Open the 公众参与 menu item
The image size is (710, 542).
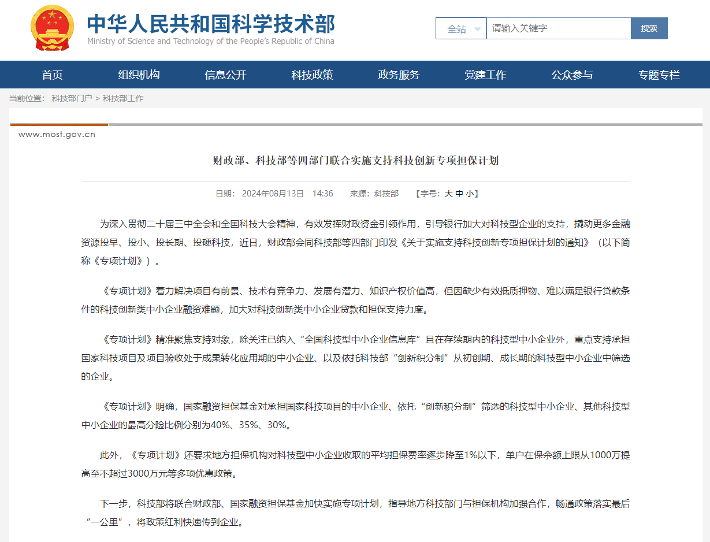point(572,75)
